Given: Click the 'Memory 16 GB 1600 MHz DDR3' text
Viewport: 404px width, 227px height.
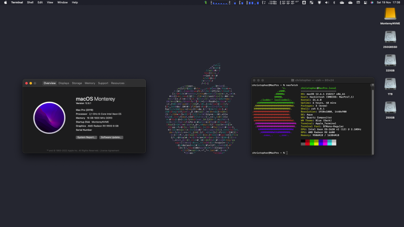Looking at the screenshot, I should [x=94, y=118].
